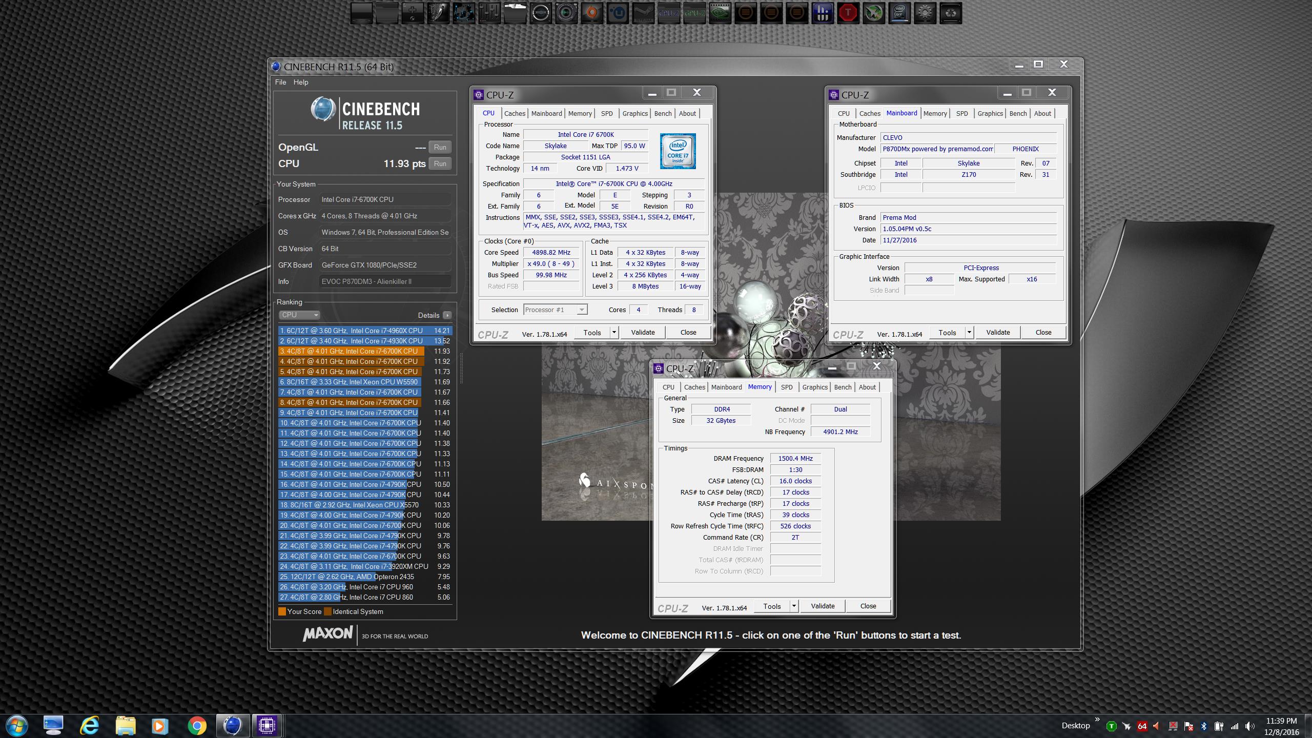
Task: Open Graphics tab in Memory CPU-Z window
Action: point(815,387)
